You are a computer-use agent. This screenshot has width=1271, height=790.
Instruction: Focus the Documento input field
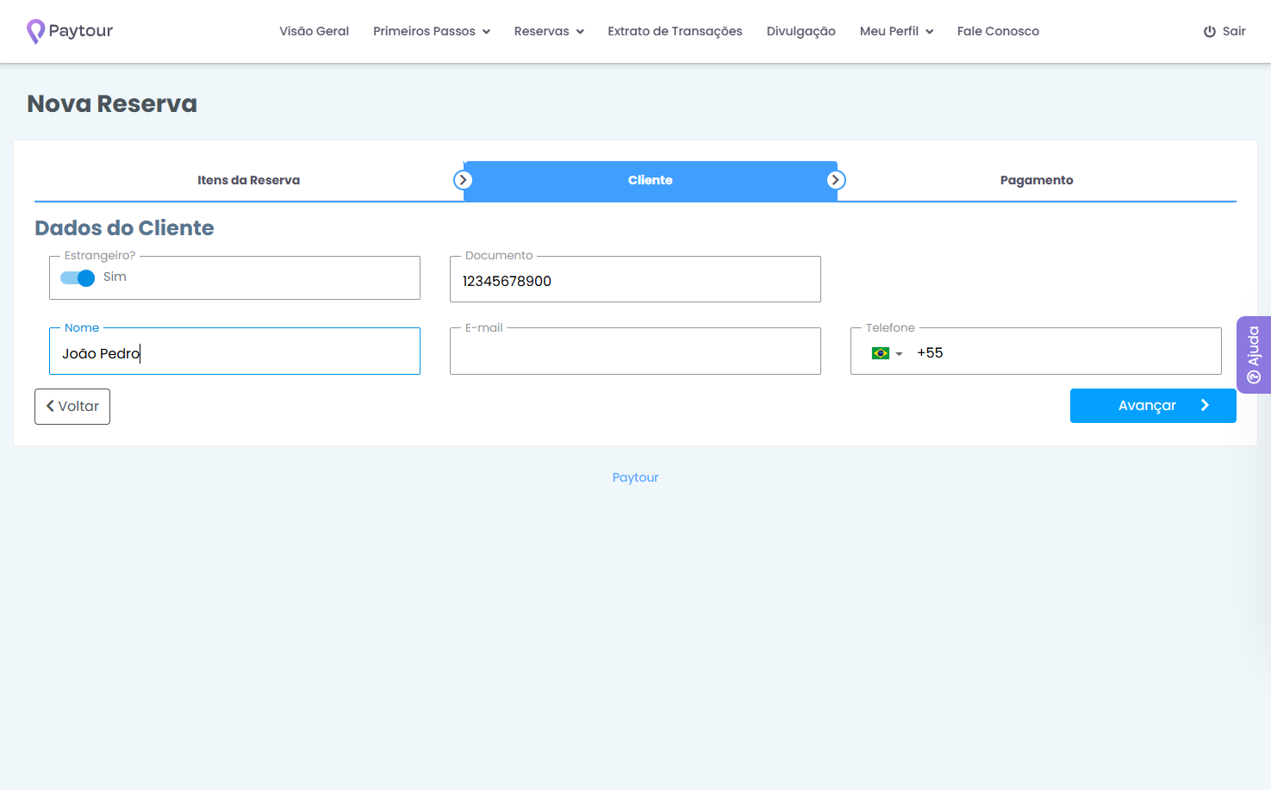(635, 280)
